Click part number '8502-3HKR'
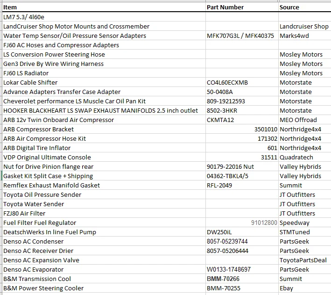The image size is (331, 295). point(242,110)
